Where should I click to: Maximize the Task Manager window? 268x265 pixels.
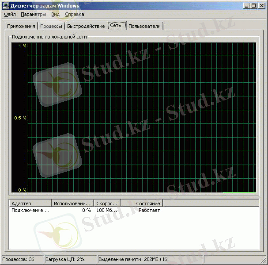(253, 6)
